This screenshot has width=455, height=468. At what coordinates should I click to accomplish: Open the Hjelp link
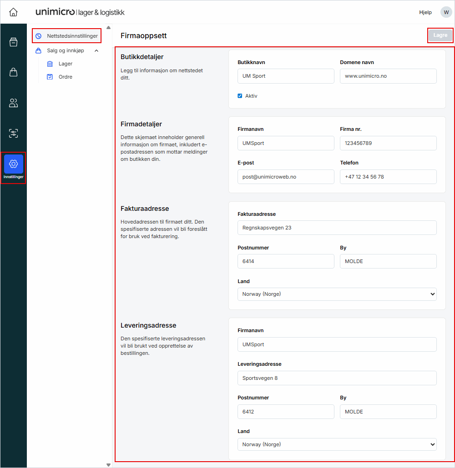pos(425,12)
